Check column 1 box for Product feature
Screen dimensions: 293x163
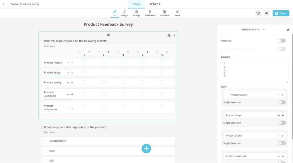coord(84,63)
